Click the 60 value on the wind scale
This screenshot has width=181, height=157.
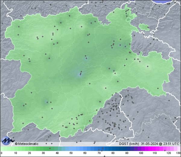pos(85,153)
